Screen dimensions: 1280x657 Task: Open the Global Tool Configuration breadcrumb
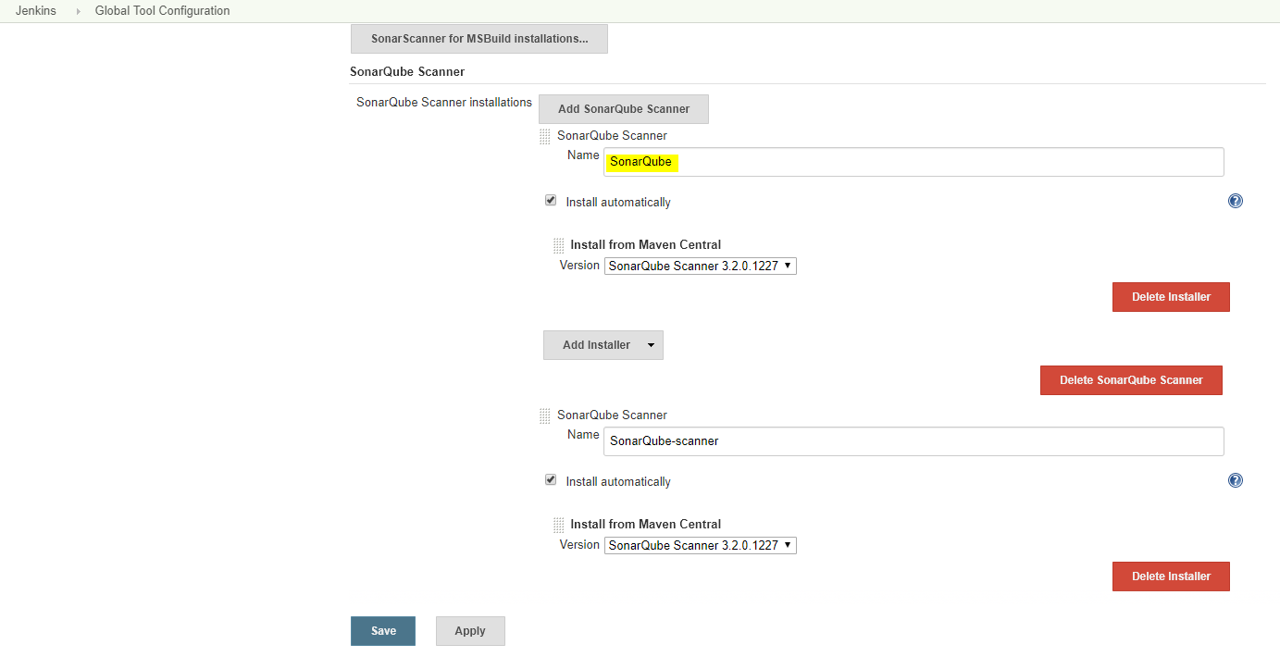pyautogui.click(x=162, y=11)
